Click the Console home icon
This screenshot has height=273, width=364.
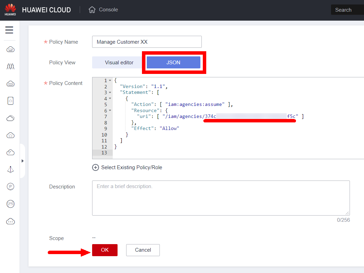point(92,10)
